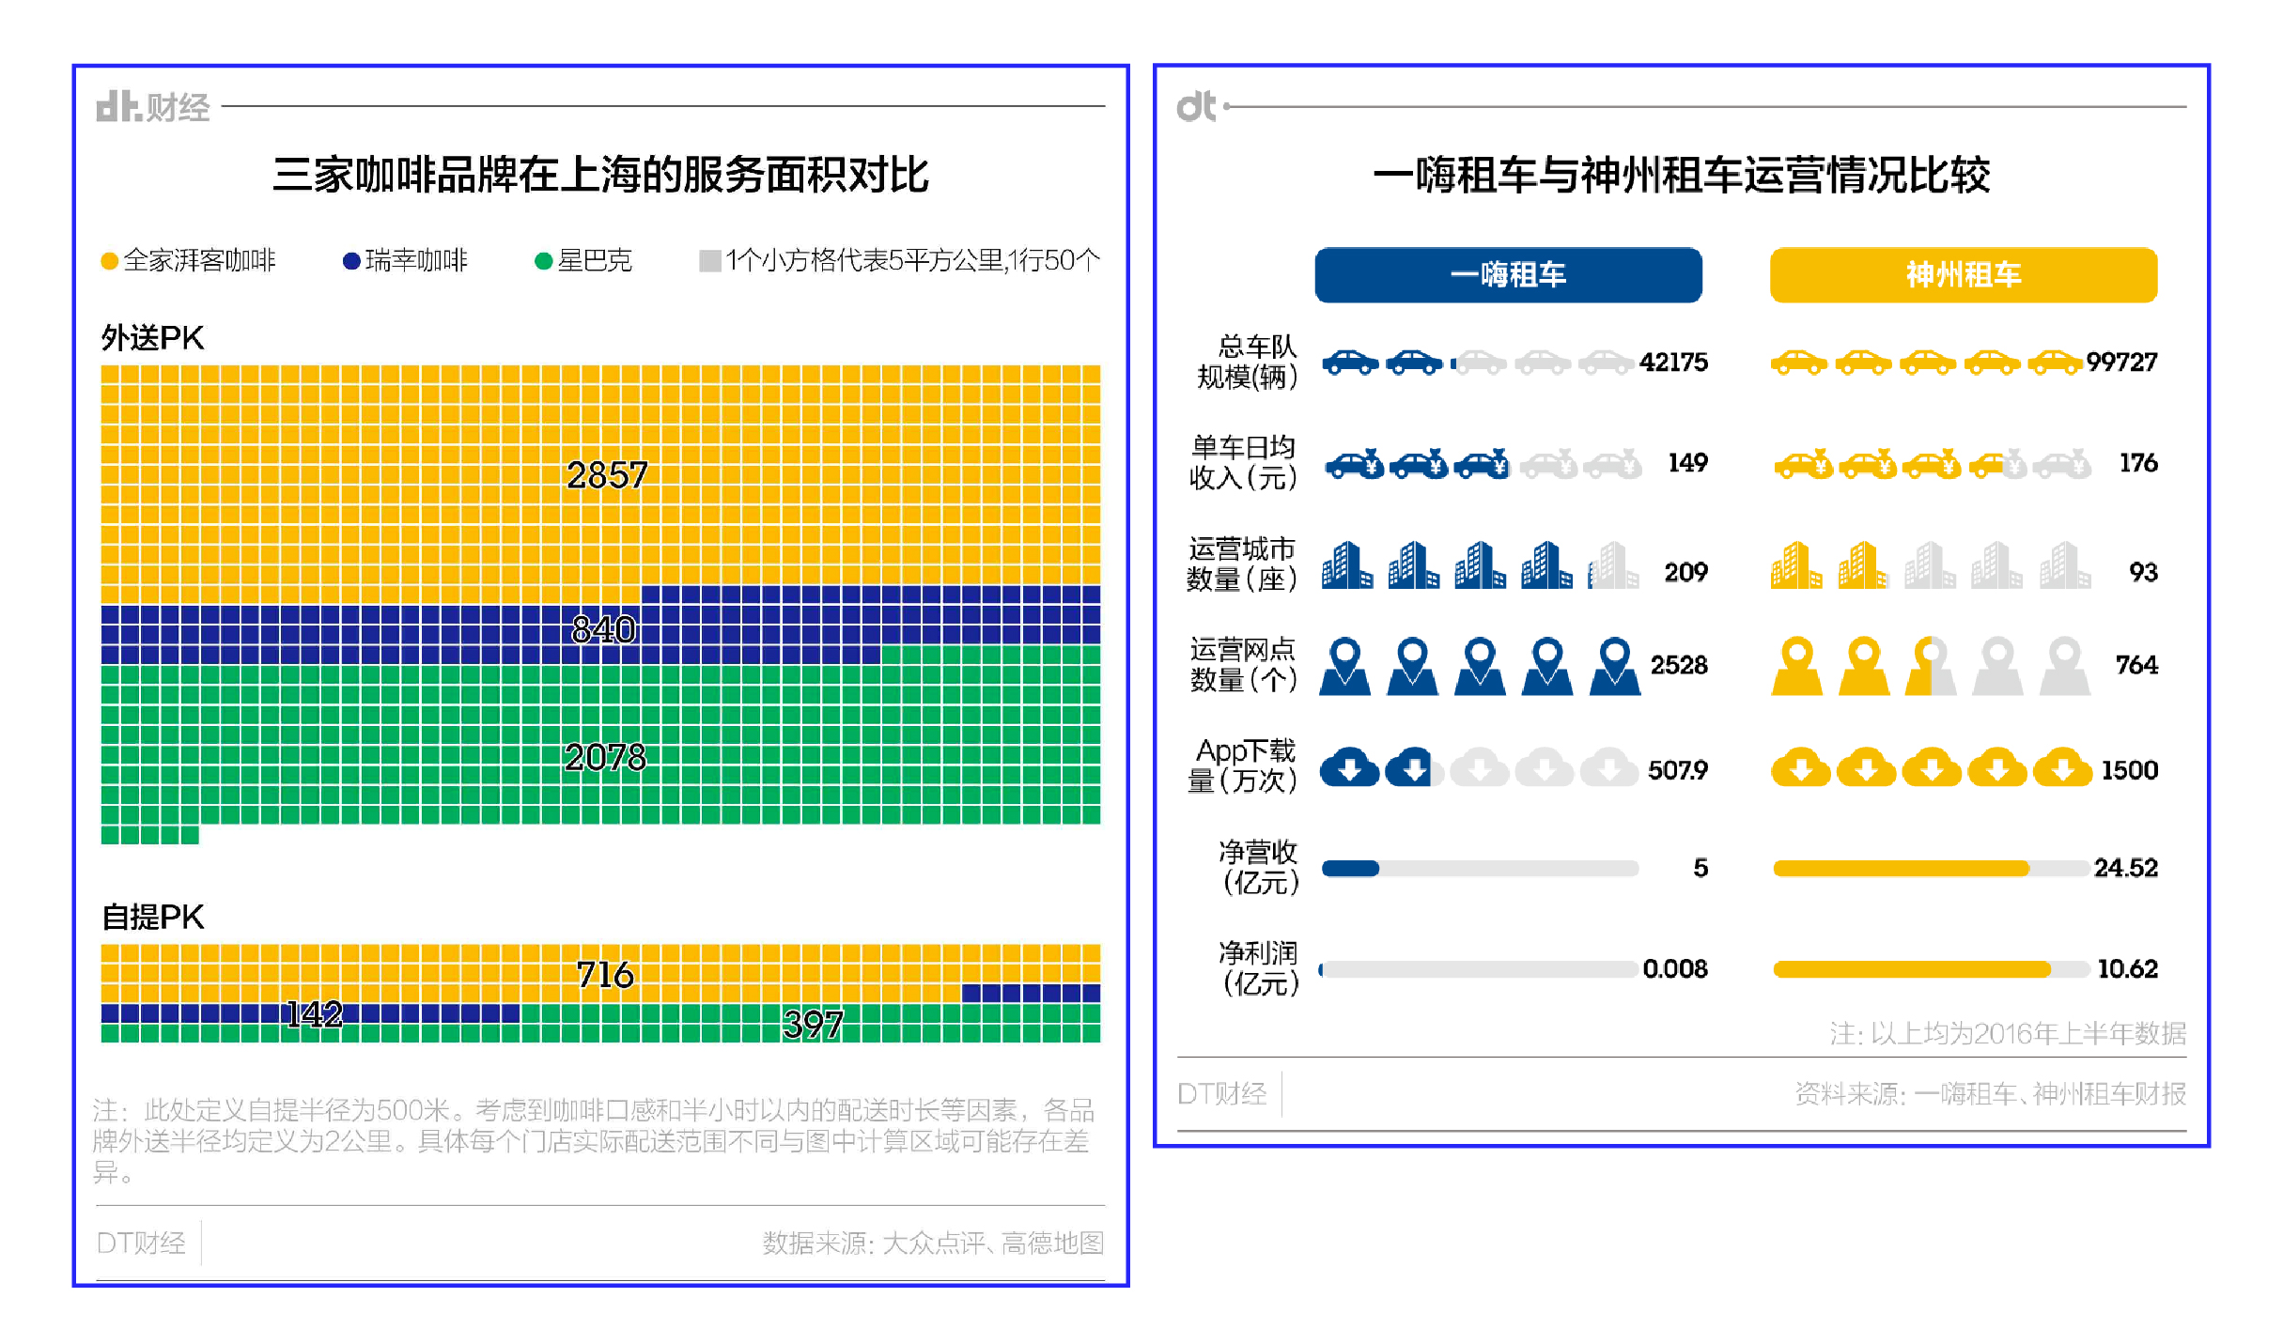Image resolution: width=2283 pixels, height=1344 pixels.
Task: Click the dt logo on the right chart
Action: 1196,107
